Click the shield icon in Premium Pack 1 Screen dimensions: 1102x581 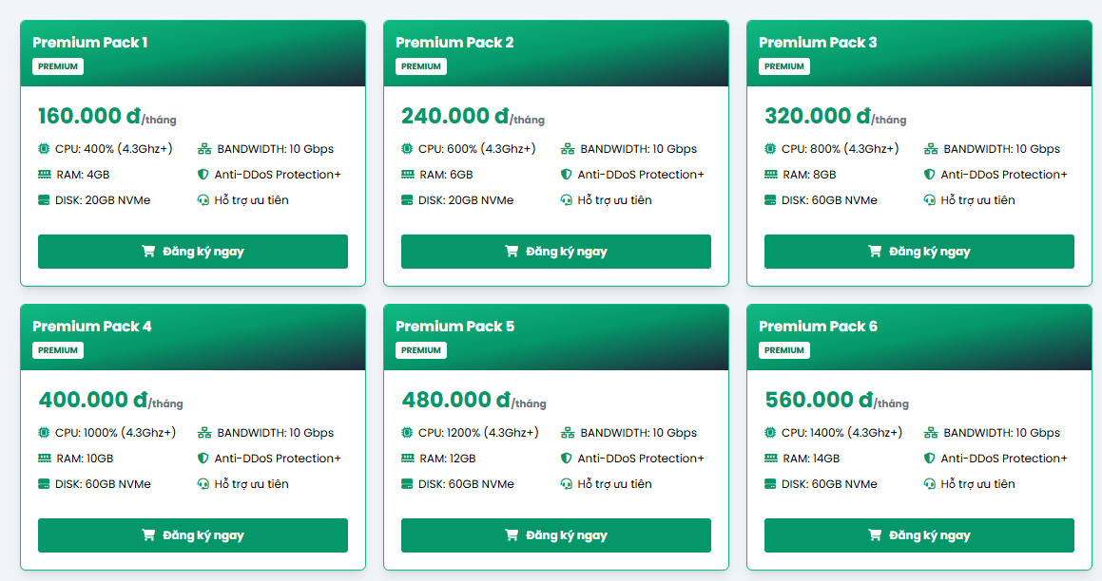(x=203, y=175)
